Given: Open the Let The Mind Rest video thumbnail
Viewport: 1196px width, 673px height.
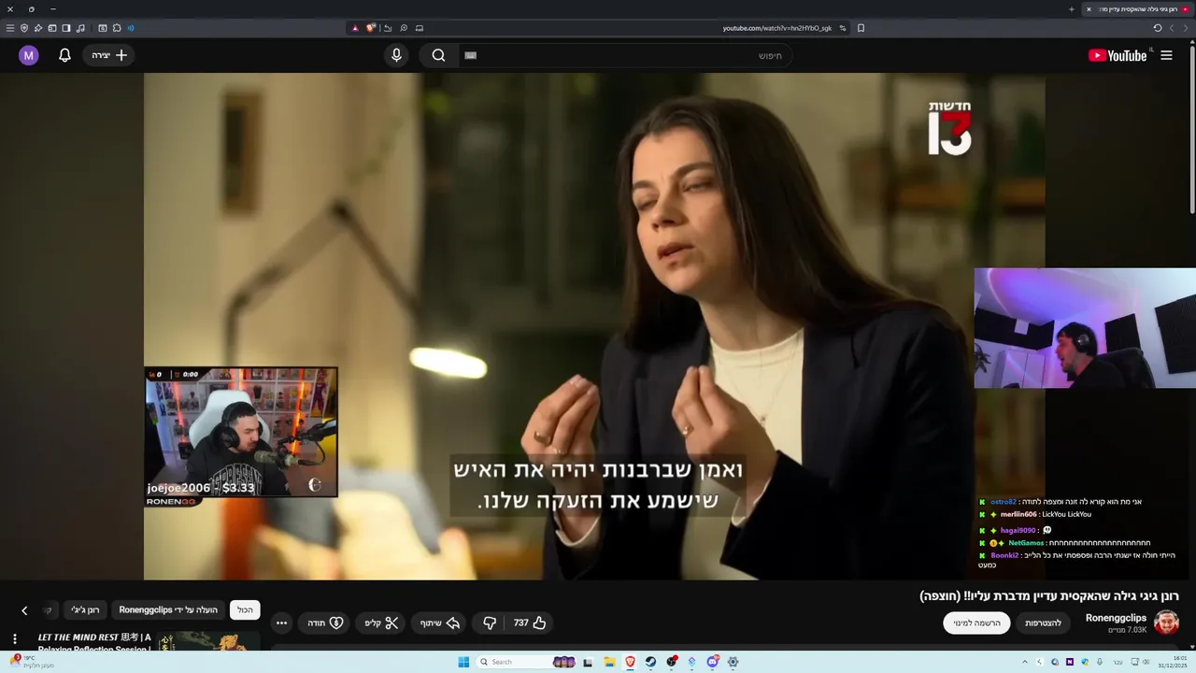Looking at the screenshot, I should tap(207, 641).
